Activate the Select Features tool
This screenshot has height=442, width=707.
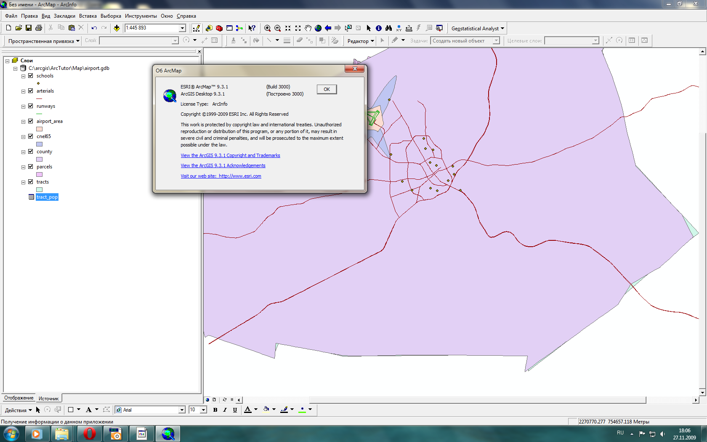(x=348, y=28)
